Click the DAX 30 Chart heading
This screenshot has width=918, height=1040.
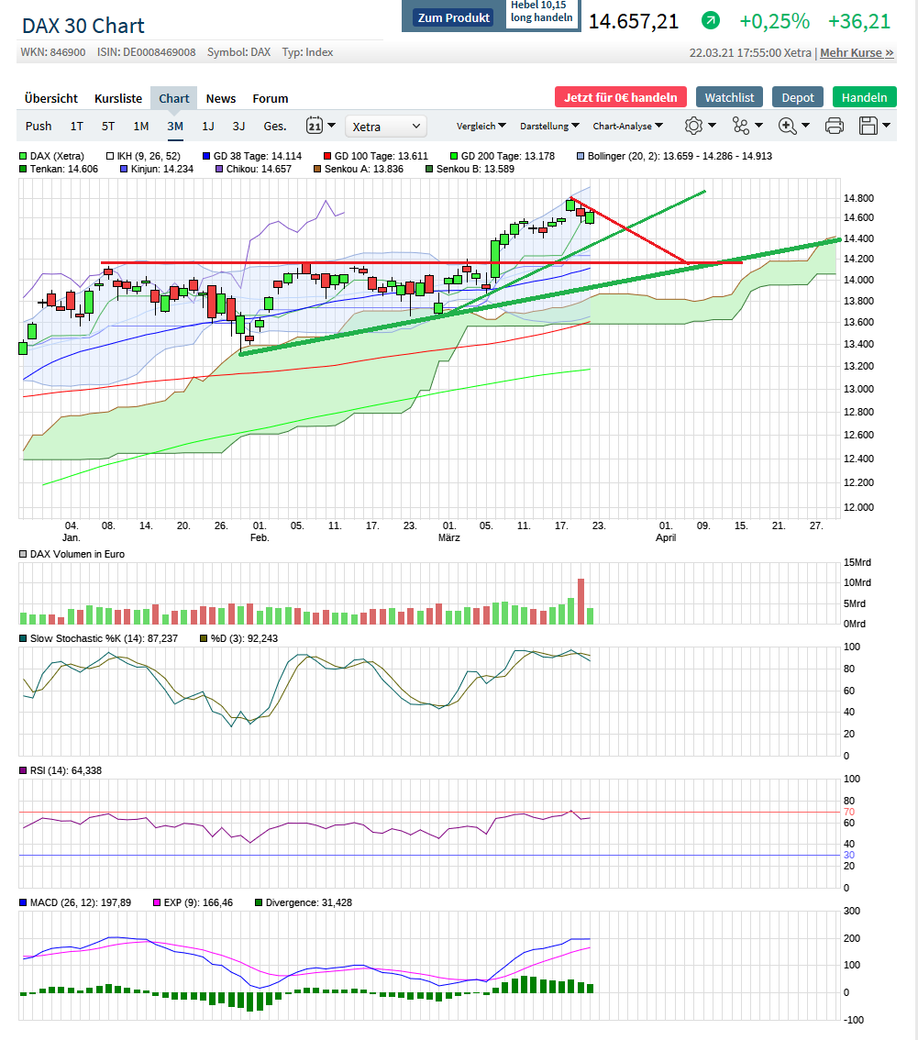(83, 25)
